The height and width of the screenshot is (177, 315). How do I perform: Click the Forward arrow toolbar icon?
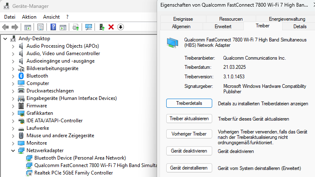(x=15, y=27)
